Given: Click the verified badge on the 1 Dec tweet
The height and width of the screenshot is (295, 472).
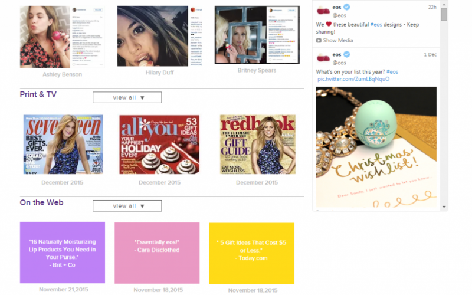Looking at the screenshot, I should point(347,54).
